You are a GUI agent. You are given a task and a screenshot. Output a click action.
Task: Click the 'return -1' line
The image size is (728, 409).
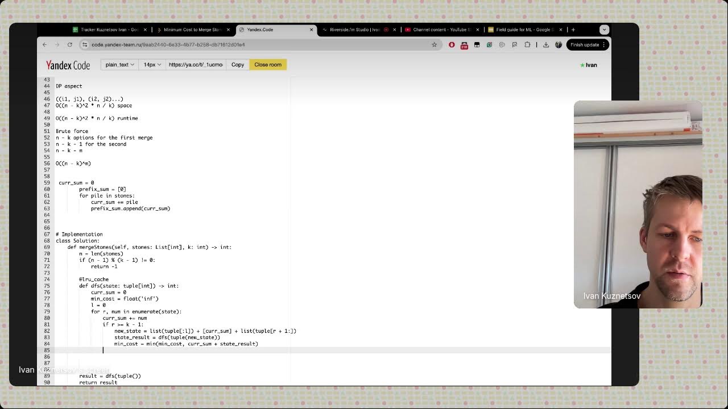click(104, 266)
